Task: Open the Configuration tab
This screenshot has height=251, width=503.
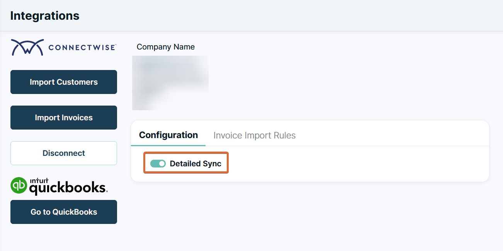Action: point(168,135)
